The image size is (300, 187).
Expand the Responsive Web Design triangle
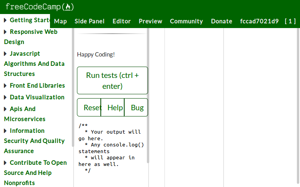point(5,32)
